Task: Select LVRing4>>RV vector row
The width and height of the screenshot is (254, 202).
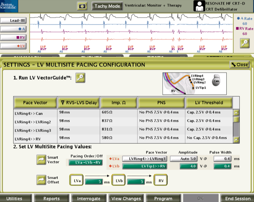Action: [123, 139]
